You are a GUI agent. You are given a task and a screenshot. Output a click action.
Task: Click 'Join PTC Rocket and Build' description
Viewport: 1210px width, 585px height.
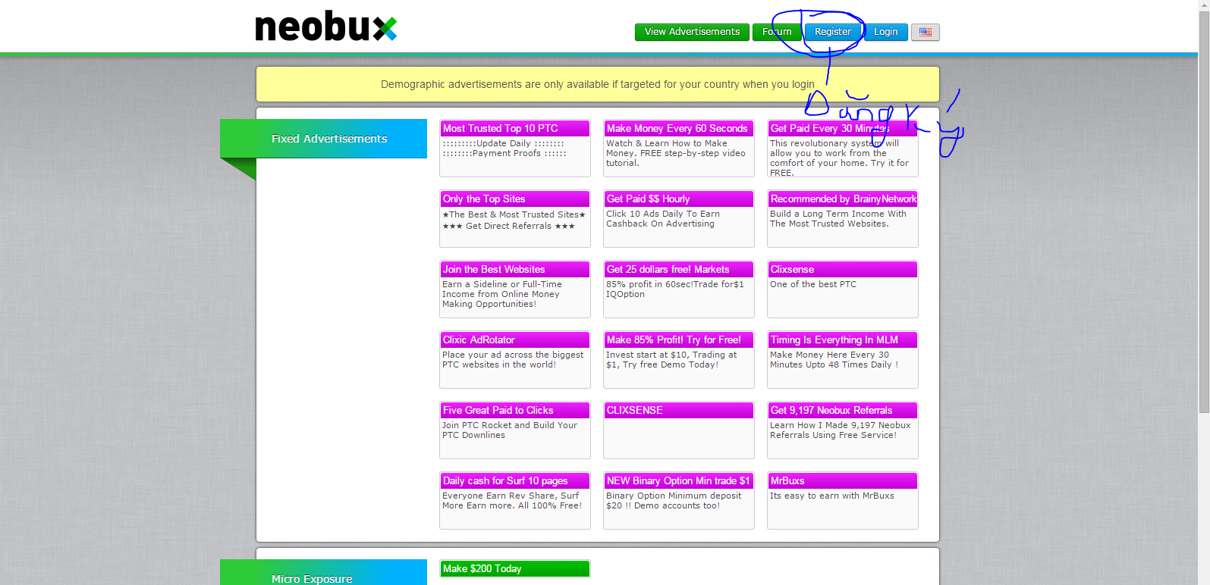click(x=510, y=430)
